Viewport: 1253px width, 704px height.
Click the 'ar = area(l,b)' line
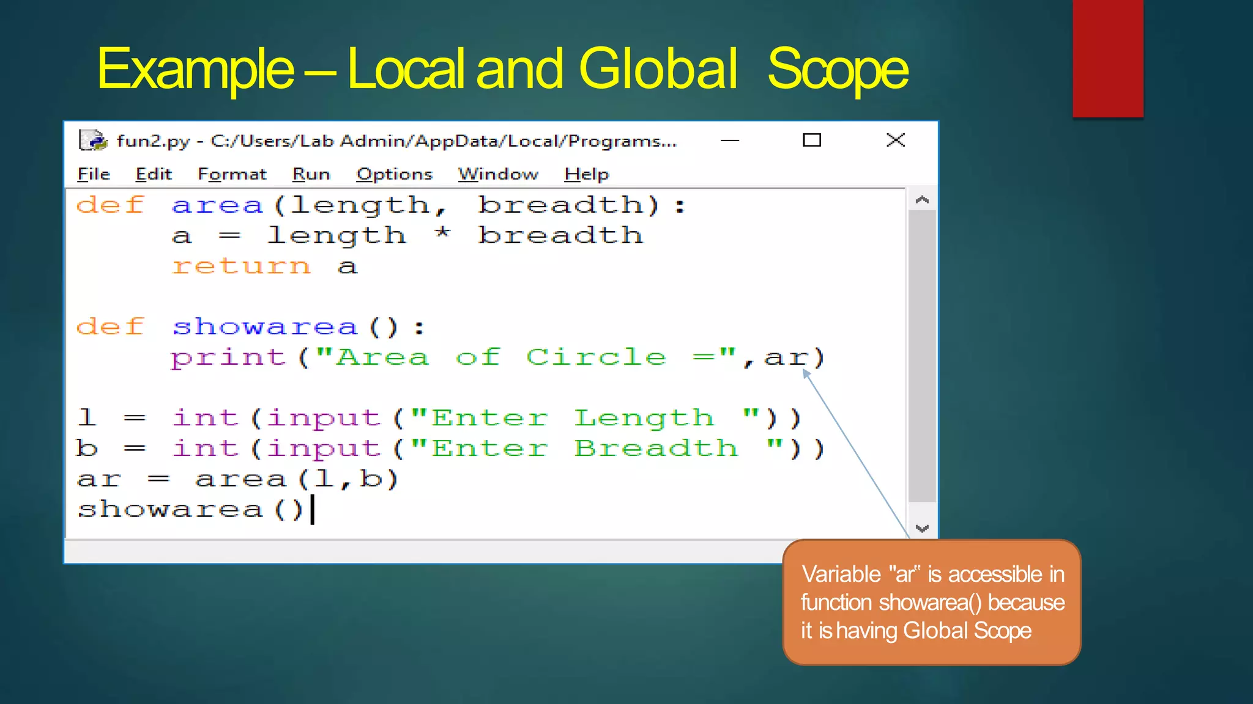click(x=238, y=479)
